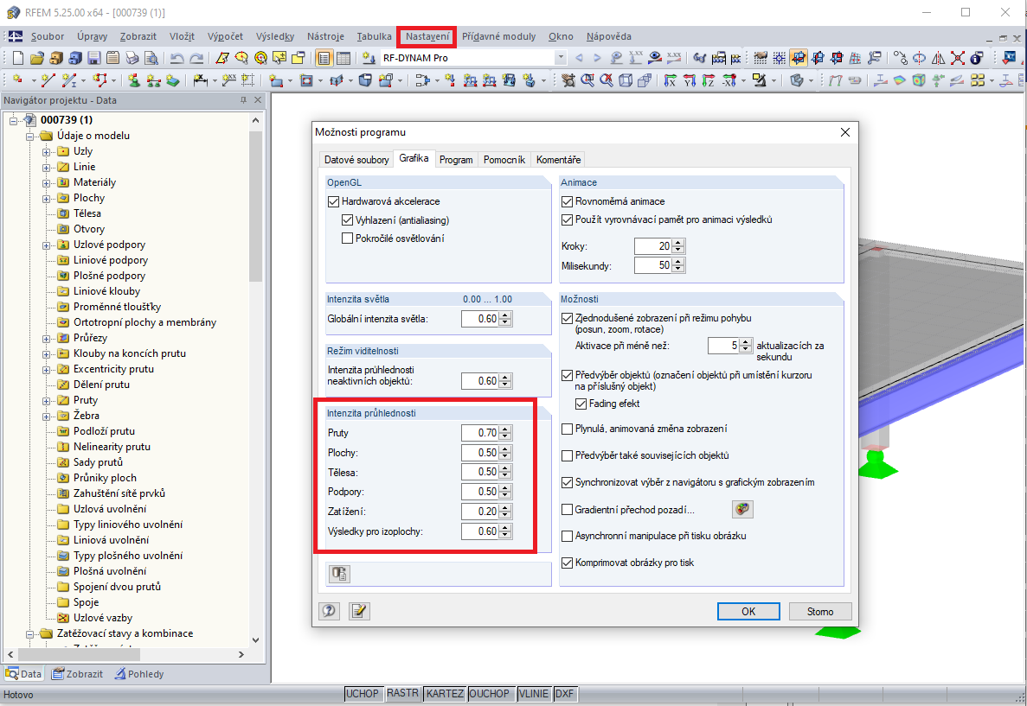Click view in X direction icon

670,80
